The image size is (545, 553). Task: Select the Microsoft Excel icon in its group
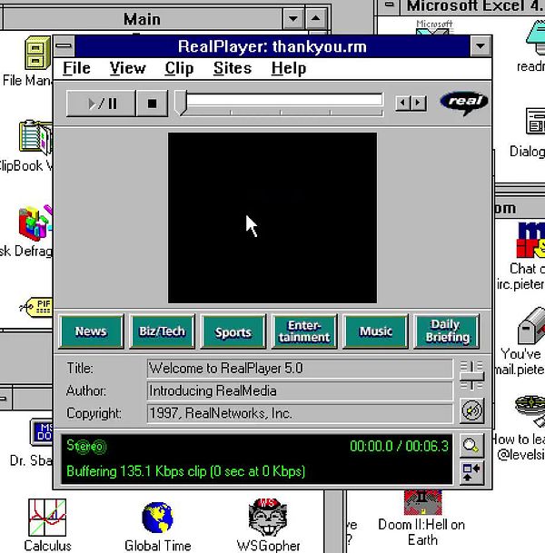(x=434, y=28)
